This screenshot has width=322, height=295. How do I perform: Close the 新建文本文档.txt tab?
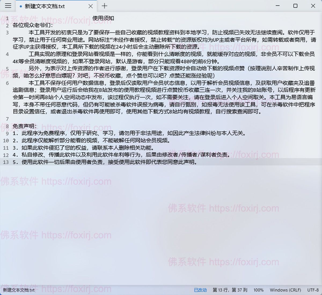click(x=90, y=6)
